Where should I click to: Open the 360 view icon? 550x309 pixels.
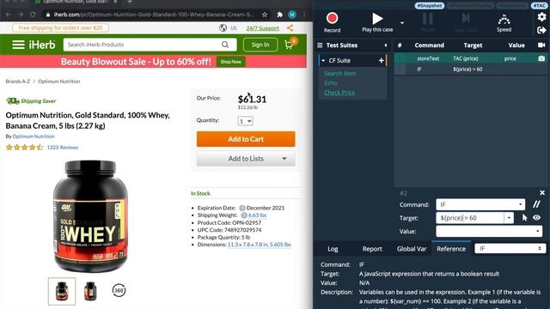pos(119,290)
